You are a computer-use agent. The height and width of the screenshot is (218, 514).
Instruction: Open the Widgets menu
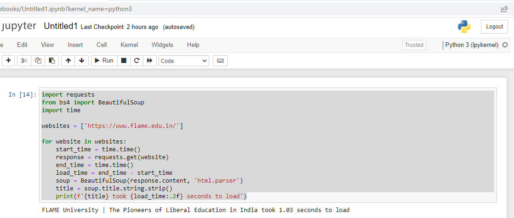[x=162, y=45]
